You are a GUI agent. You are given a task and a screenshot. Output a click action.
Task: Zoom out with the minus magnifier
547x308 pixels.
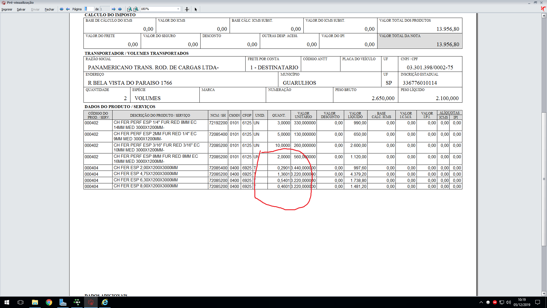(x=129, y=9)
